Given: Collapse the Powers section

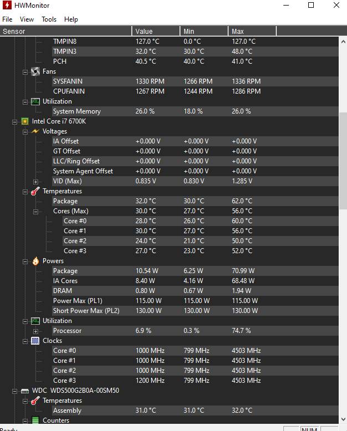Looking at the screenshot, I should pos(25,261).
